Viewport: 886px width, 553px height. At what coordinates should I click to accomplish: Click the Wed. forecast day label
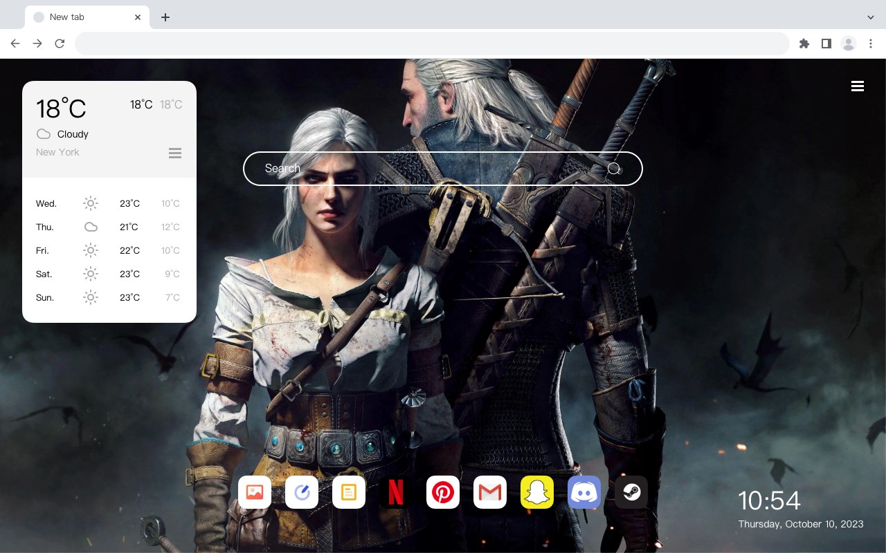pyautogui.click(x=46, y=203)
